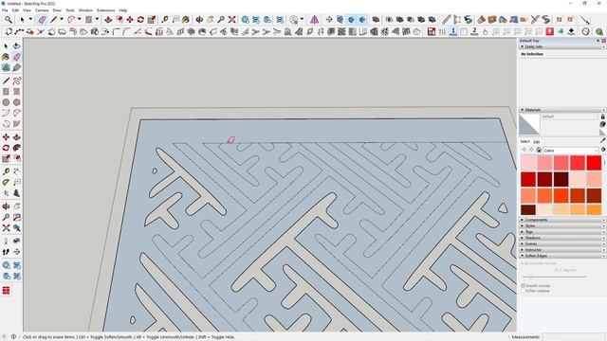Open the Rectangle tool dropdown arrow in the top toolbar

coord(97,19)
